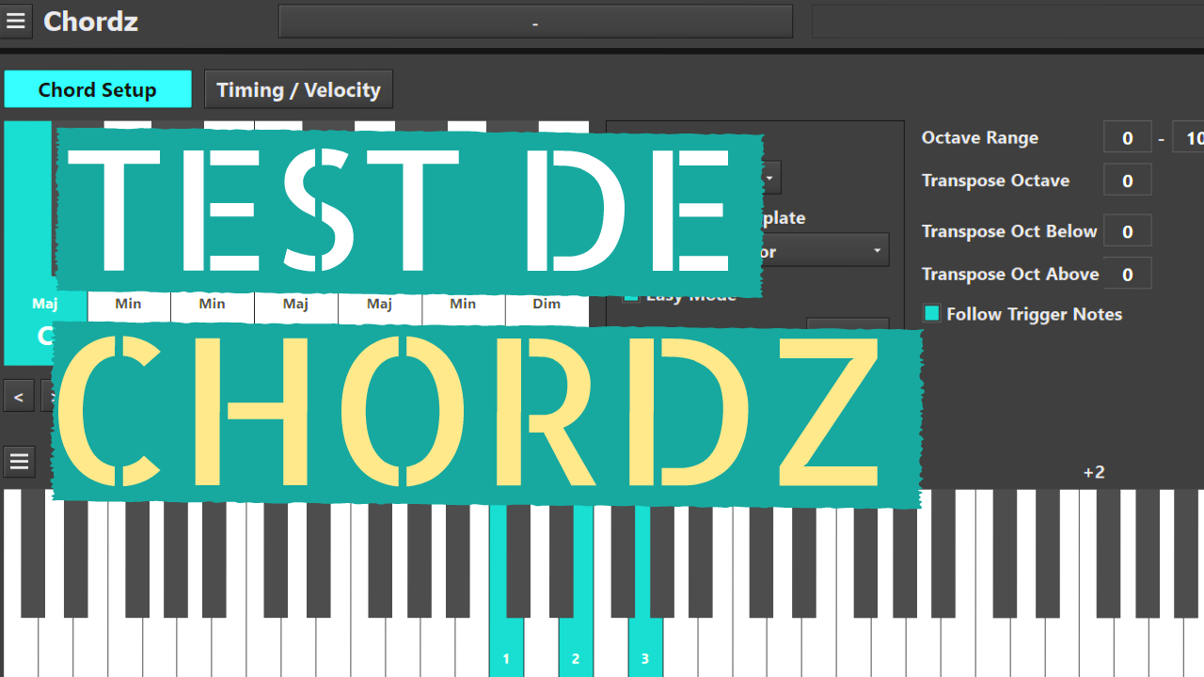Enable the Easy Mode checkbox
Image resolution: width=1204 pixels, height=677 pixels.
[630, 294]
